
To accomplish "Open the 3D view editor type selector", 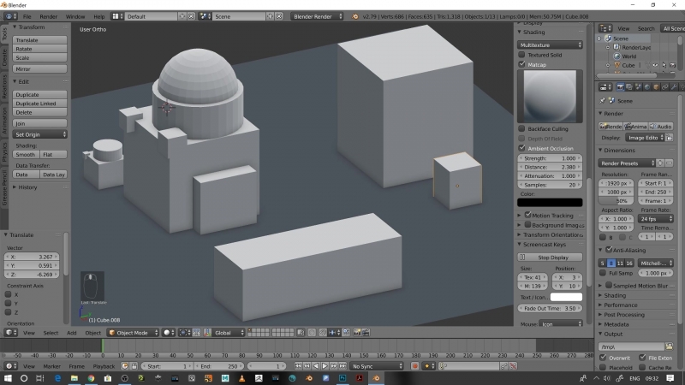I will 11,333.
